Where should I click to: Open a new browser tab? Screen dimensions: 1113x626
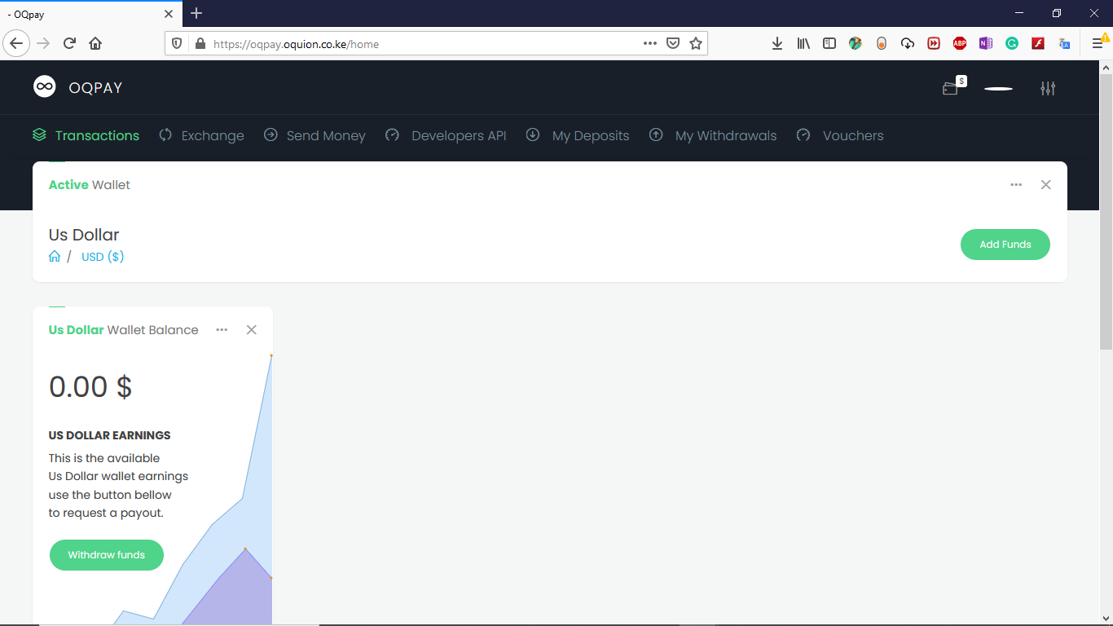[x=196, y=13]
